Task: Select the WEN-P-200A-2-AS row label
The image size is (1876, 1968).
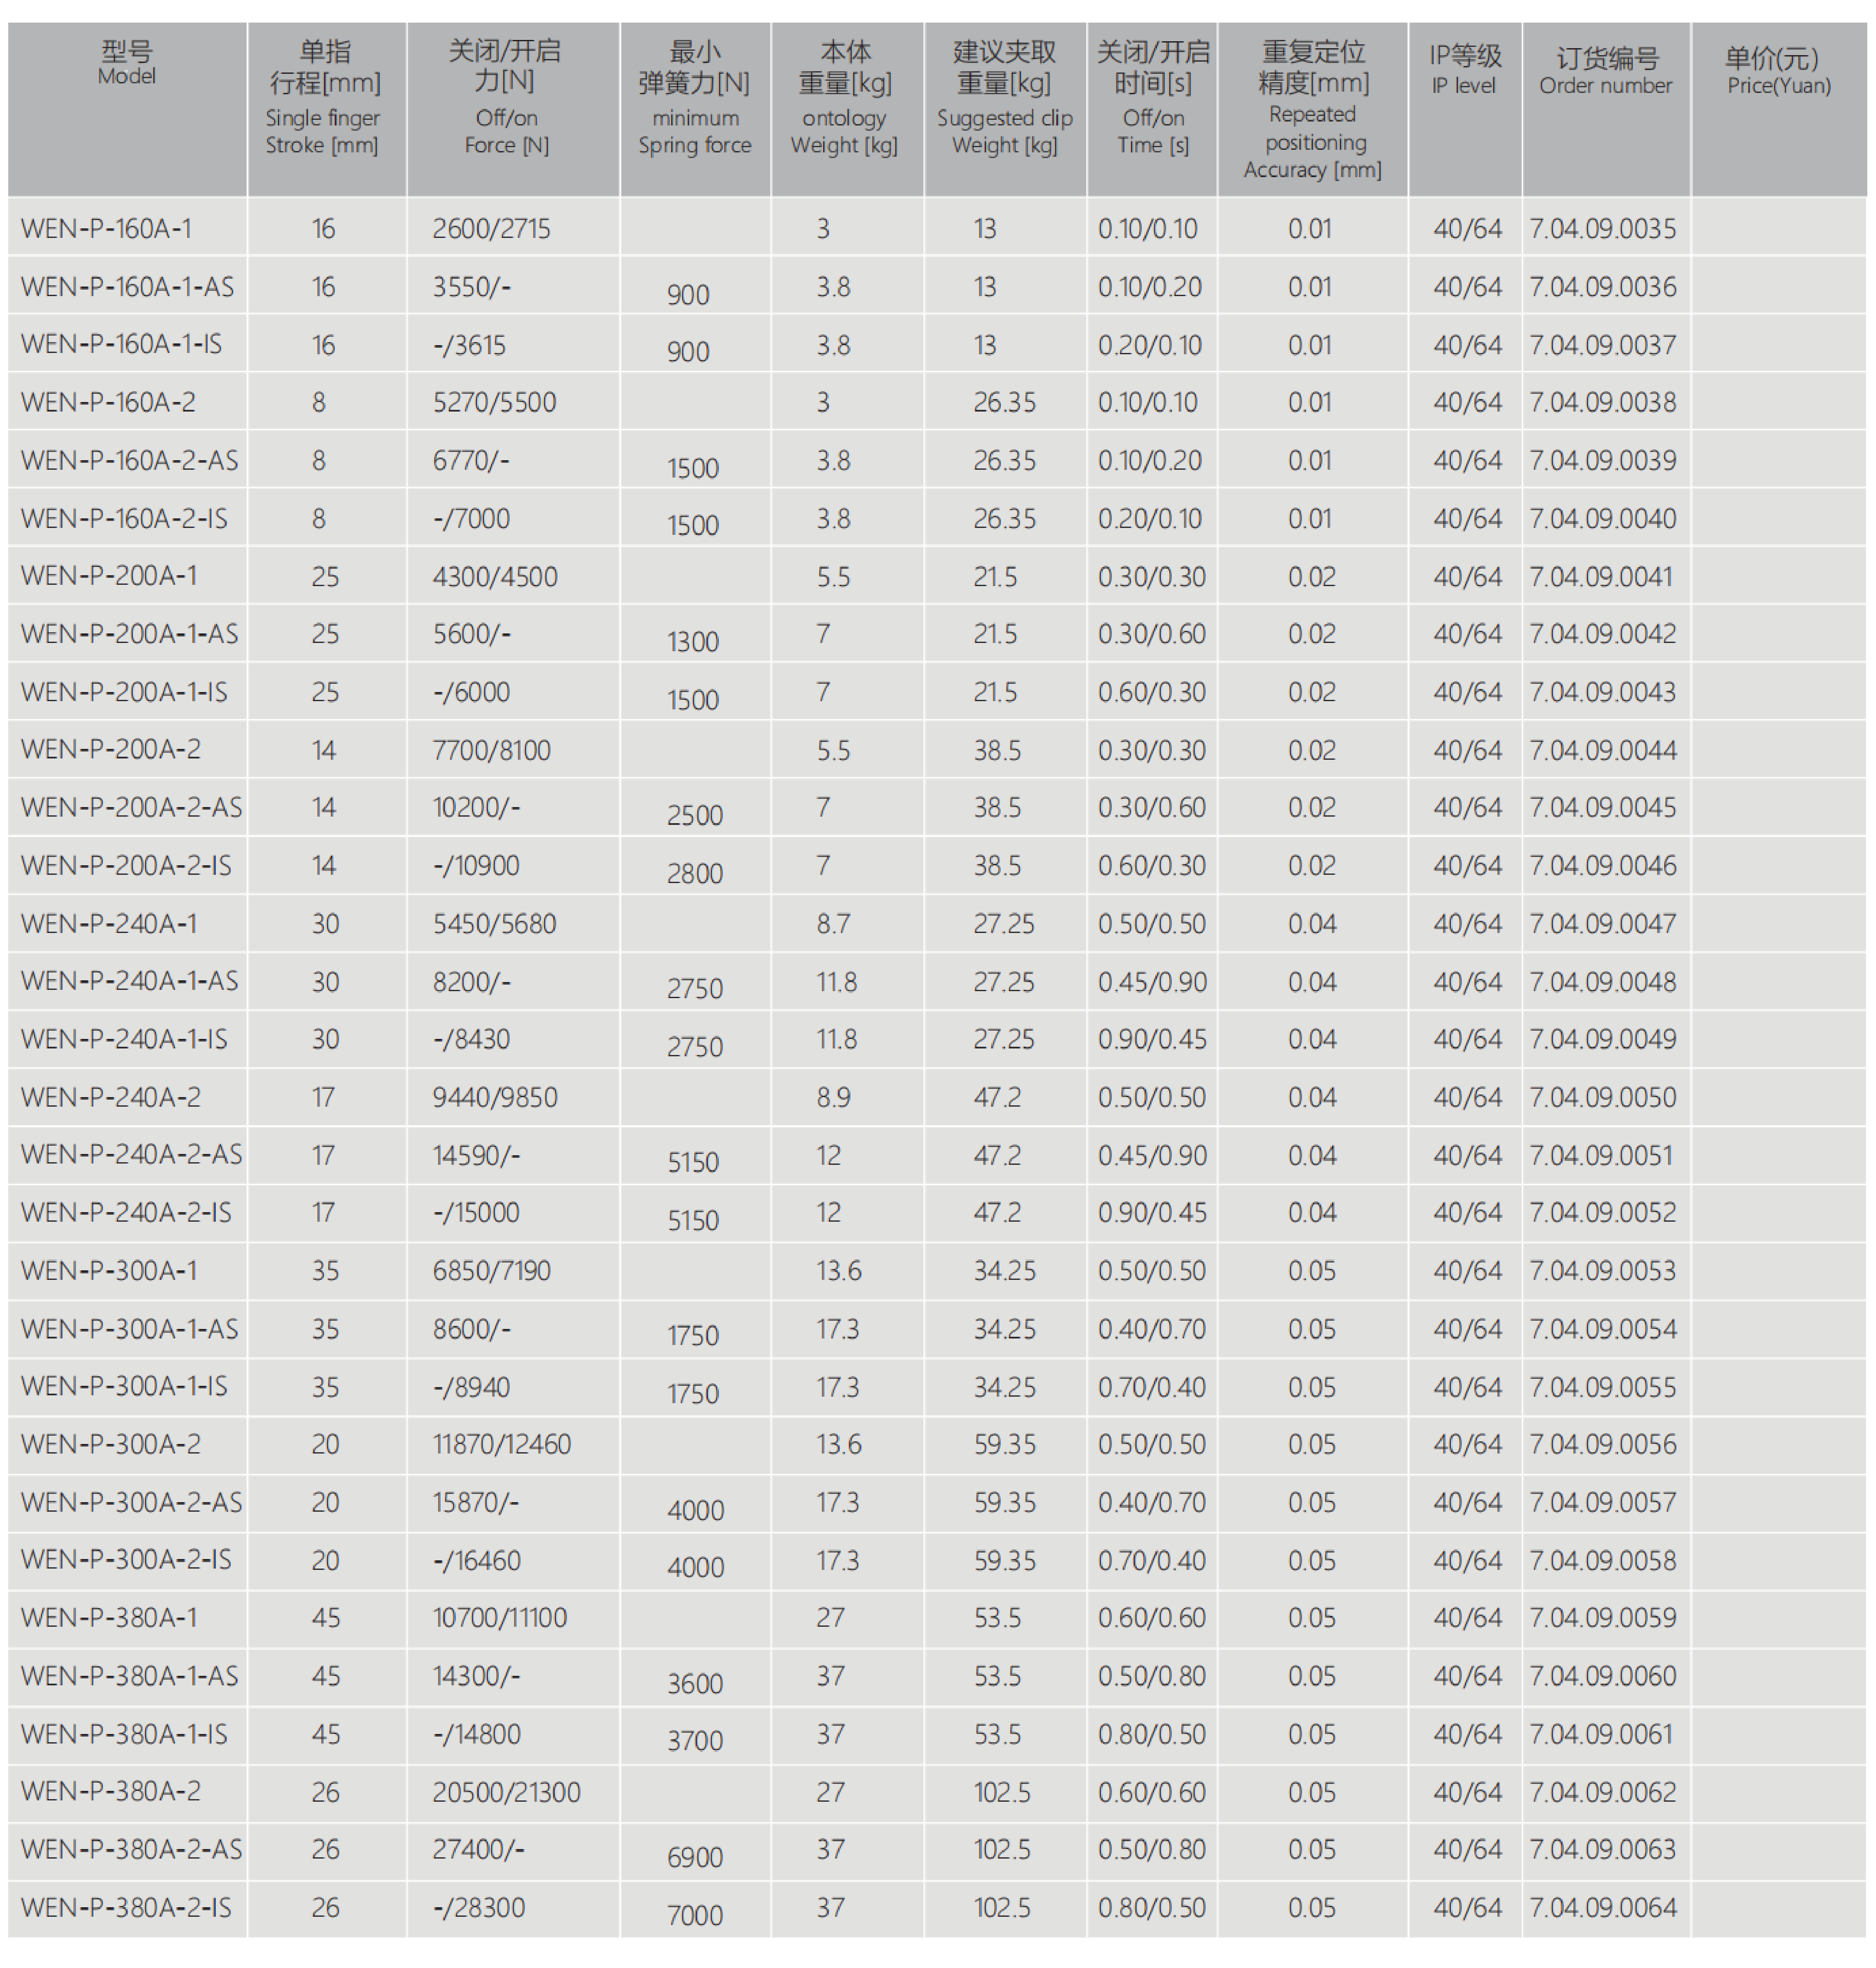Action: tap(131, 807)
